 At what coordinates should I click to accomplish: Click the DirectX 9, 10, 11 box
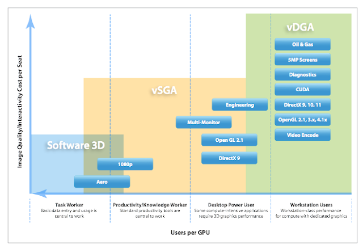click(302, 104)
